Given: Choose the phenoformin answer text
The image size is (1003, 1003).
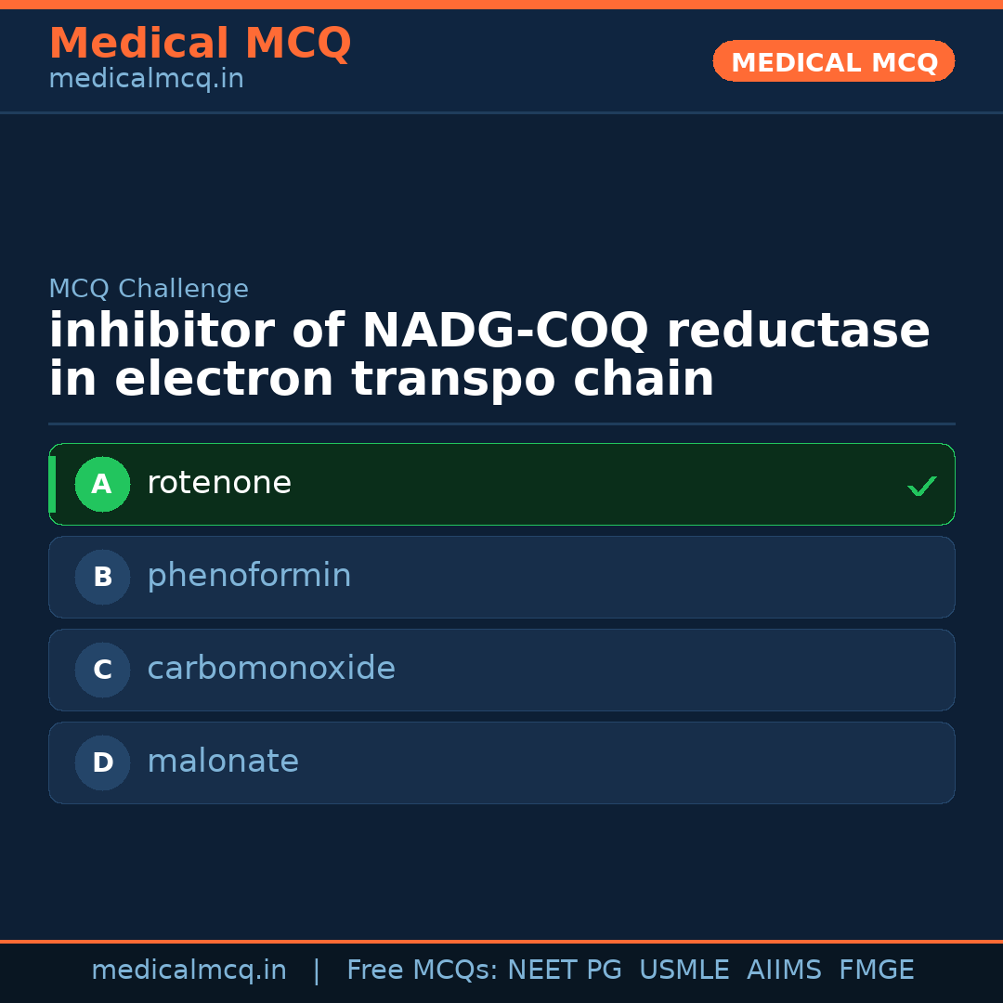Looking at the screenshot, I should (249, 576).
